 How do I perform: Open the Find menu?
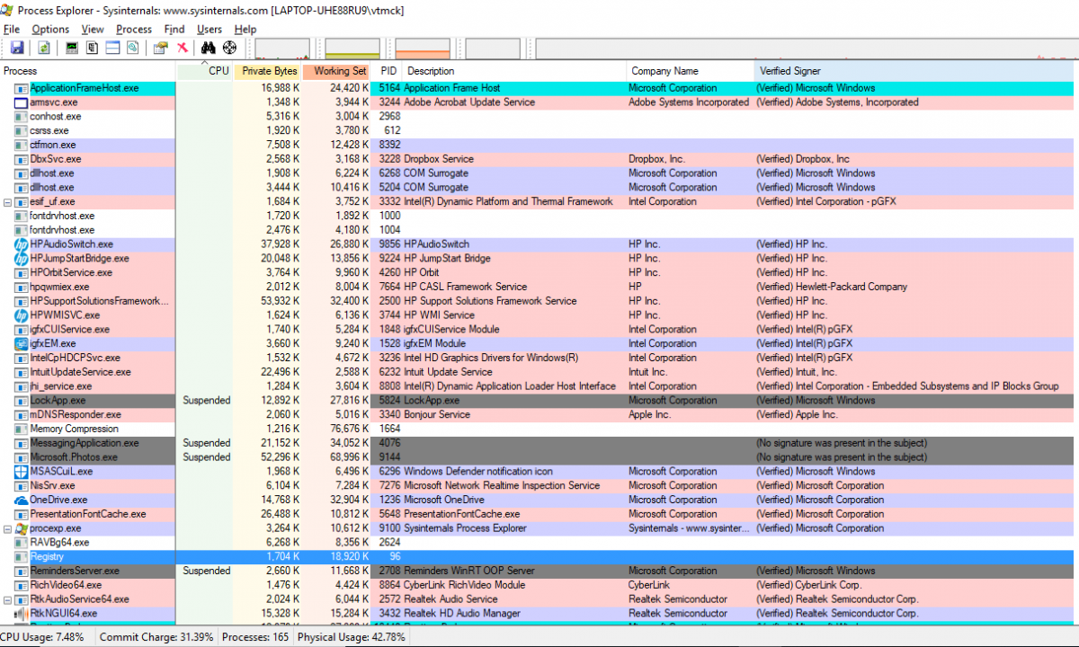pyautogui.click(x=174, y=30)
